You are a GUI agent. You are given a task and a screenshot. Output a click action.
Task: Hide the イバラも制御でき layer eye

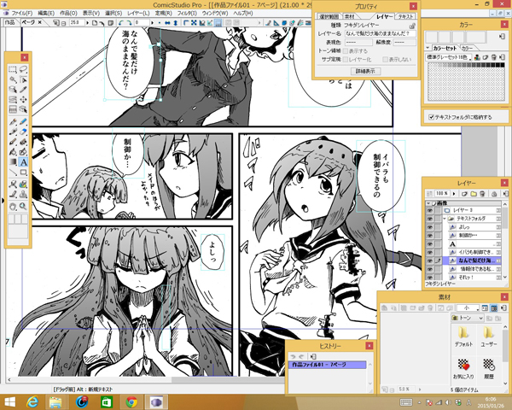point(430,252)
